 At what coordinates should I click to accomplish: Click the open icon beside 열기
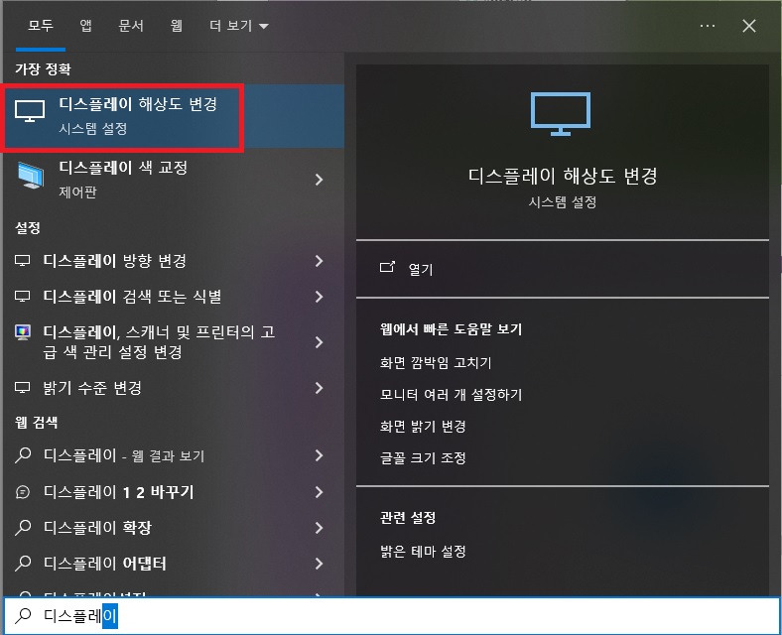pyautogui.click(x=387, y=268)
